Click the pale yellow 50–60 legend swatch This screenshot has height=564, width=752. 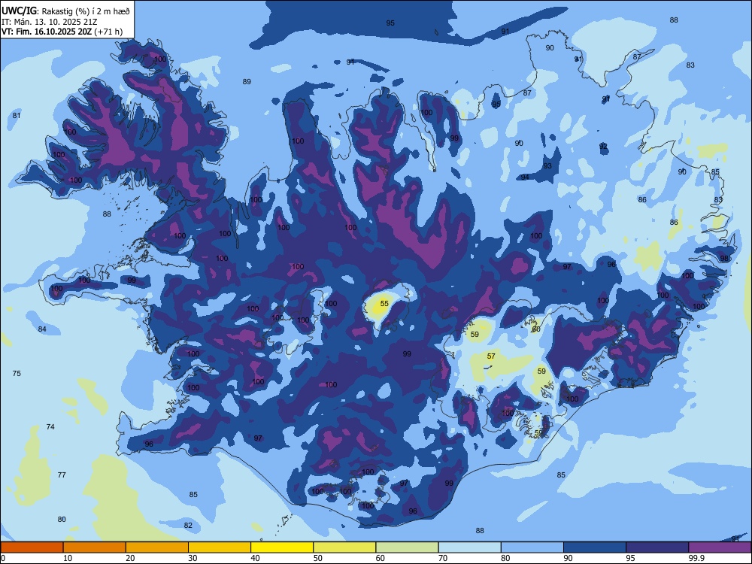point(344,547)
